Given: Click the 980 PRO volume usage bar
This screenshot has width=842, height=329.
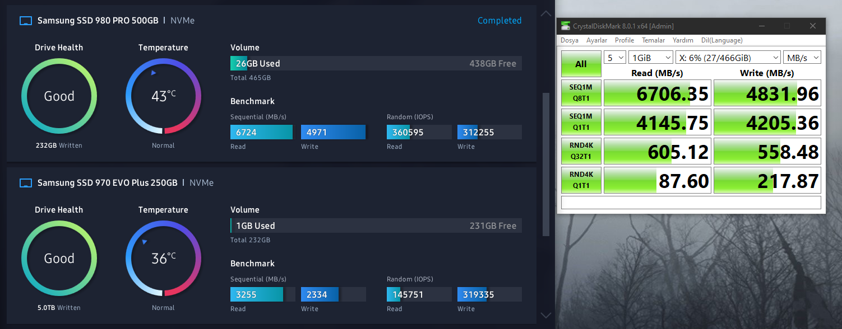Looking at the screenshot, I should pyautogui.click(x=376, y=63).
